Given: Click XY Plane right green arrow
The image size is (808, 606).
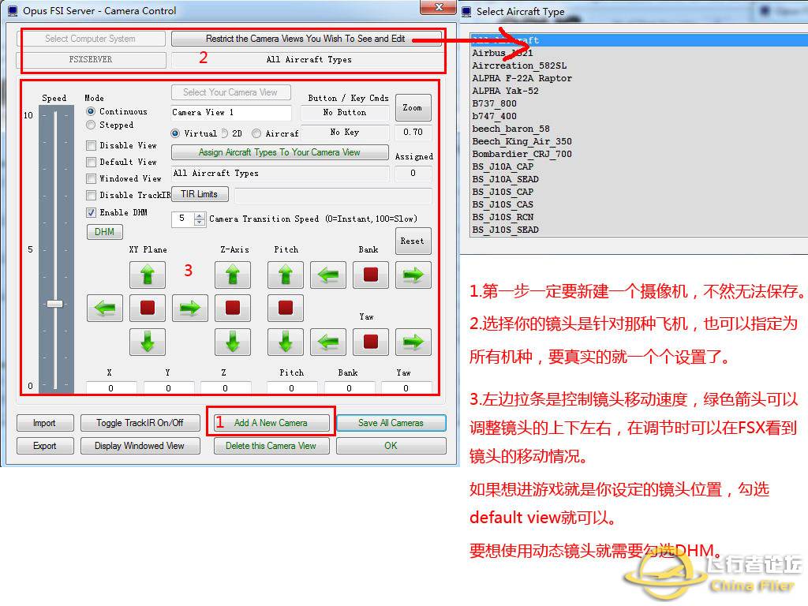Looking at the screenshot, I should (x=190, y=309).
